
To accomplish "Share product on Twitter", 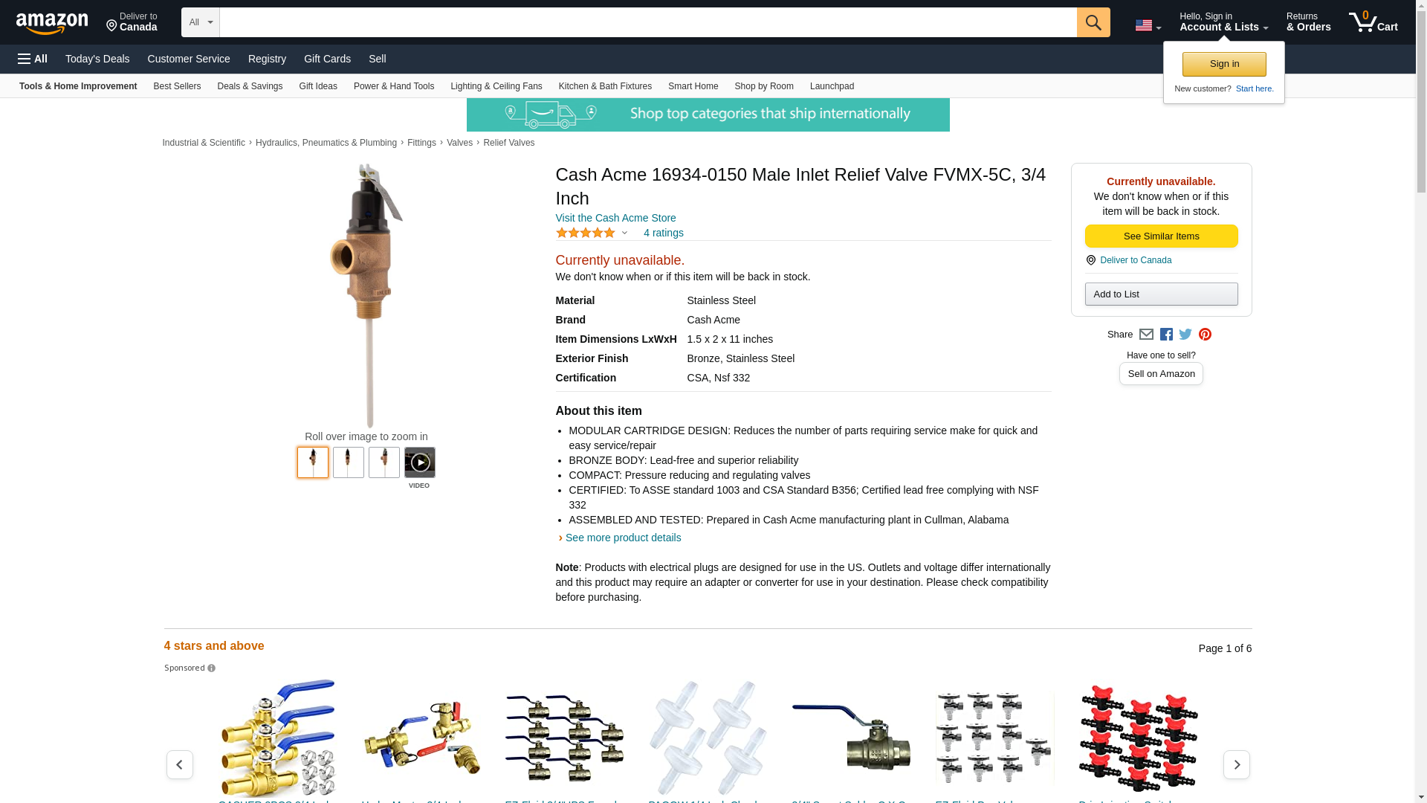I will [1185, 335].
